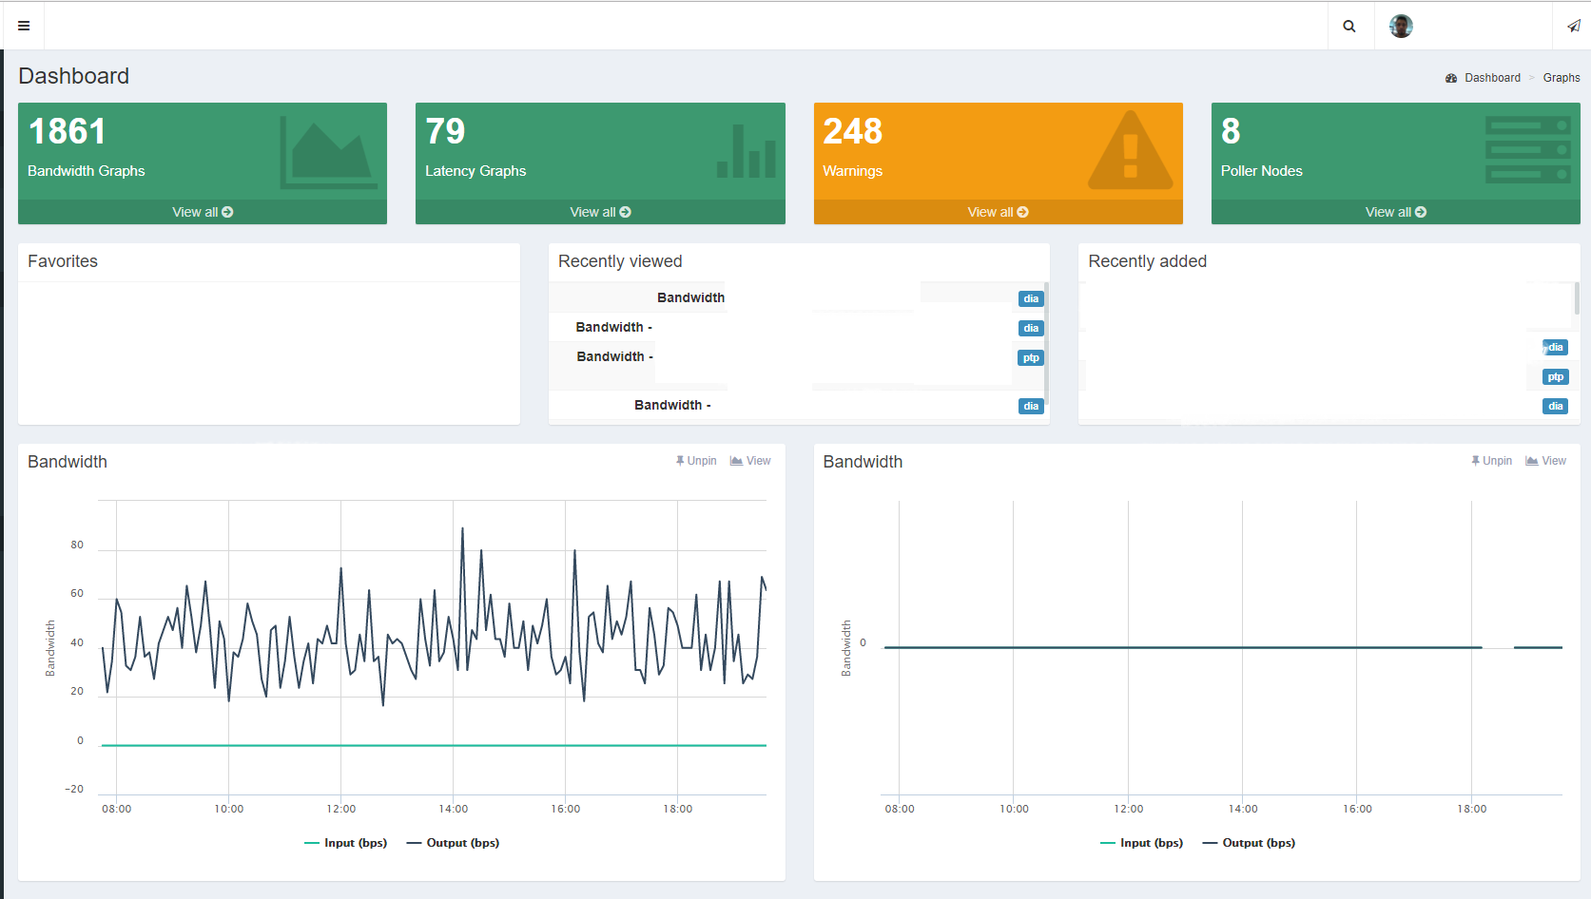Click the server stack icon on Poller Nodes card
Screen dimensions: 1591x899
pos(1528,150)
